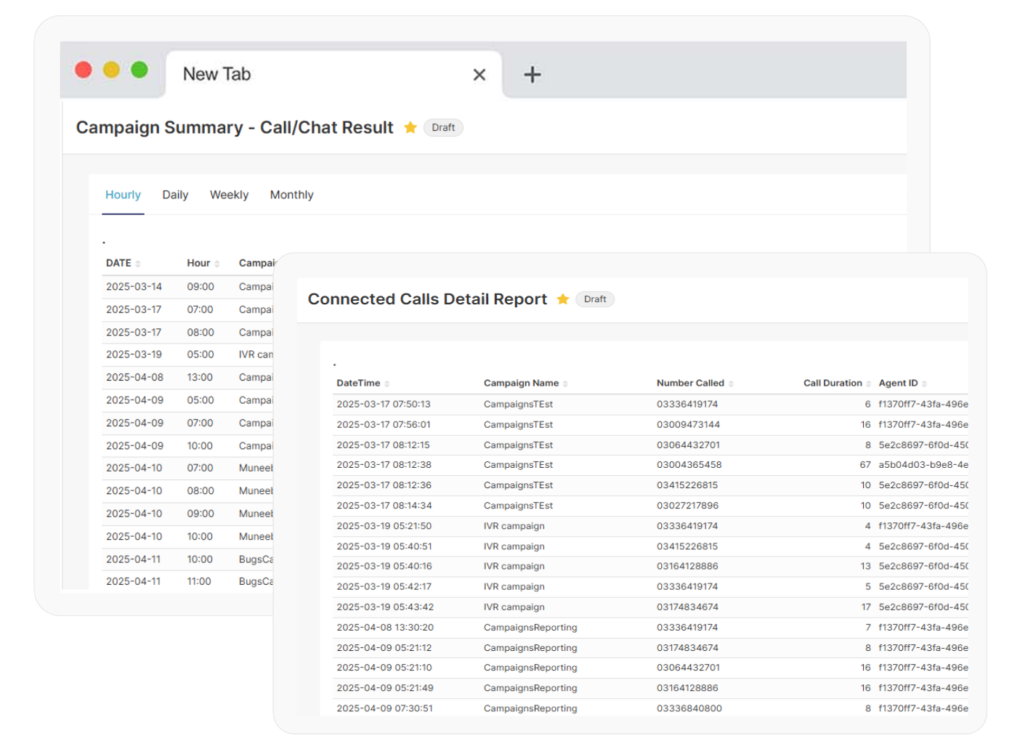
Task: Switch to the Daily tab
Action: (174, 195)
